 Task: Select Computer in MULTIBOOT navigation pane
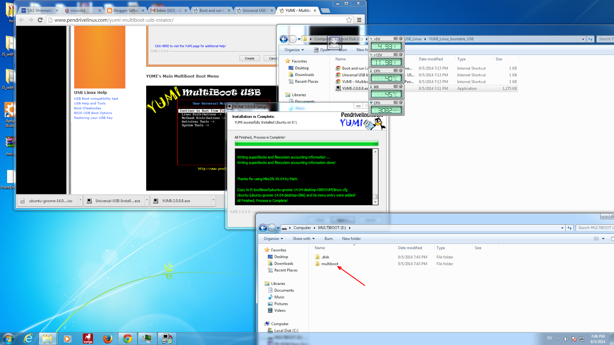280,324
